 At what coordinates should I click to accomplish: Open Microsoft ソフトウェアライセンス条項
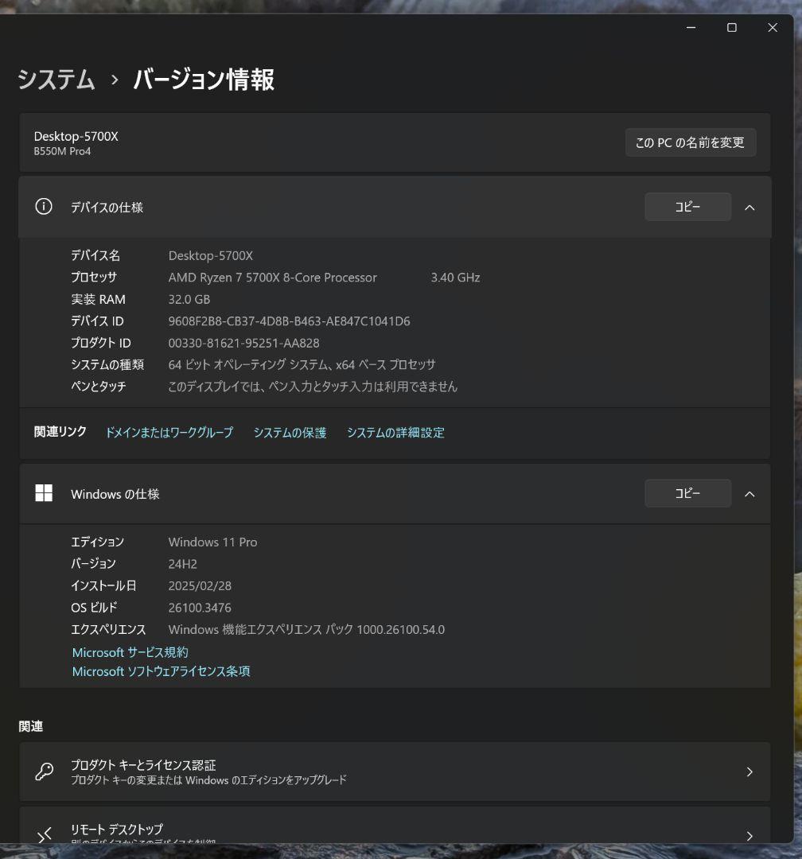(161, 671)
